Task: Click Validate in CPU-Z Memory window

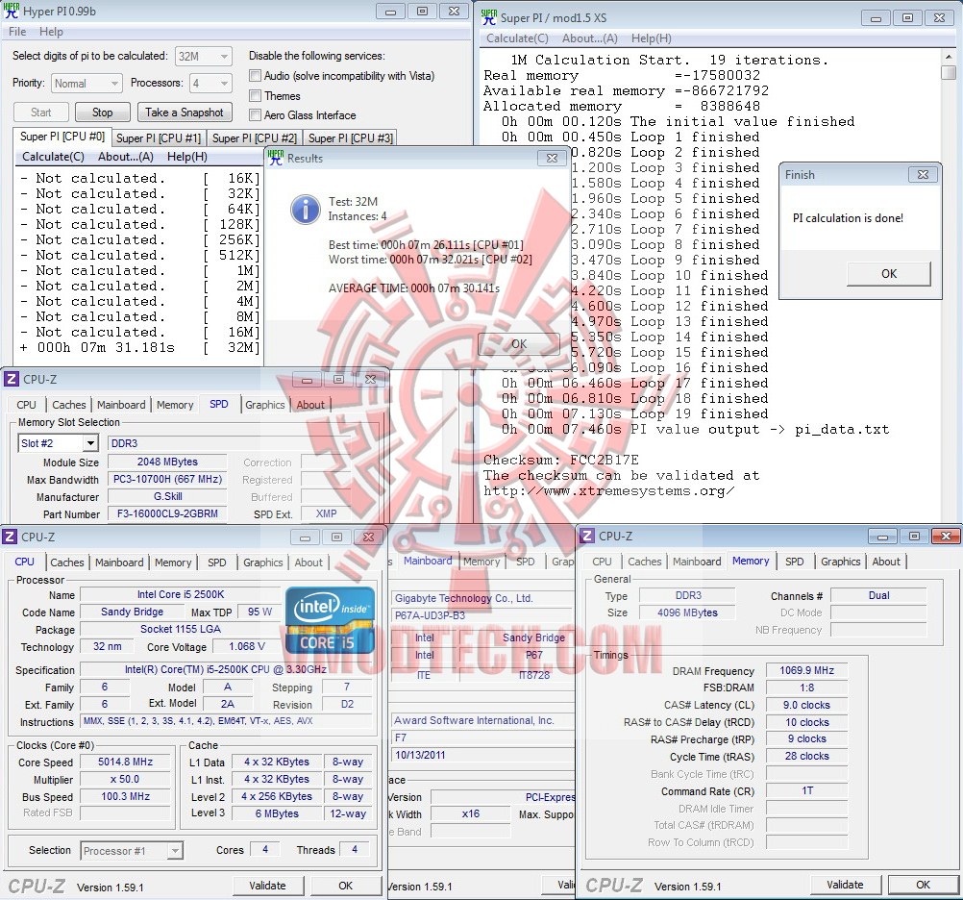Action: point(845,885)
